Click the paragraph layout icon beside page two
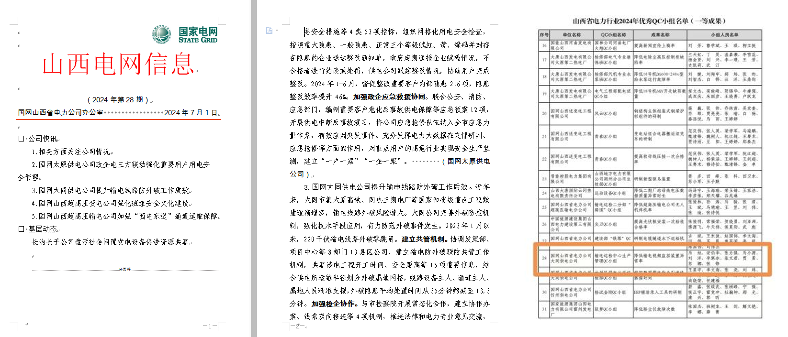 [269, 31]
